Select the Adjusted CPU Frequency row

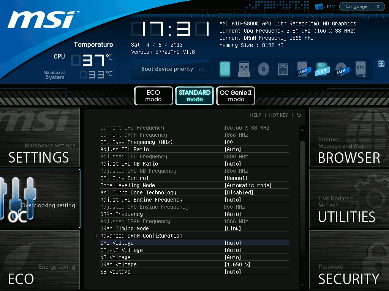(194, 156)
